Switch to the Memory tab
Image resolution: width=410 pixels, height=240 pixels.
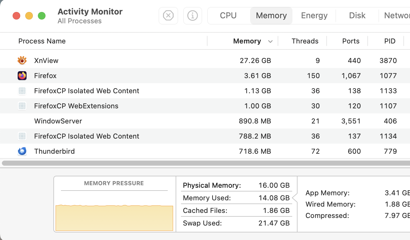pyautogui.click(x=271, y=15)
